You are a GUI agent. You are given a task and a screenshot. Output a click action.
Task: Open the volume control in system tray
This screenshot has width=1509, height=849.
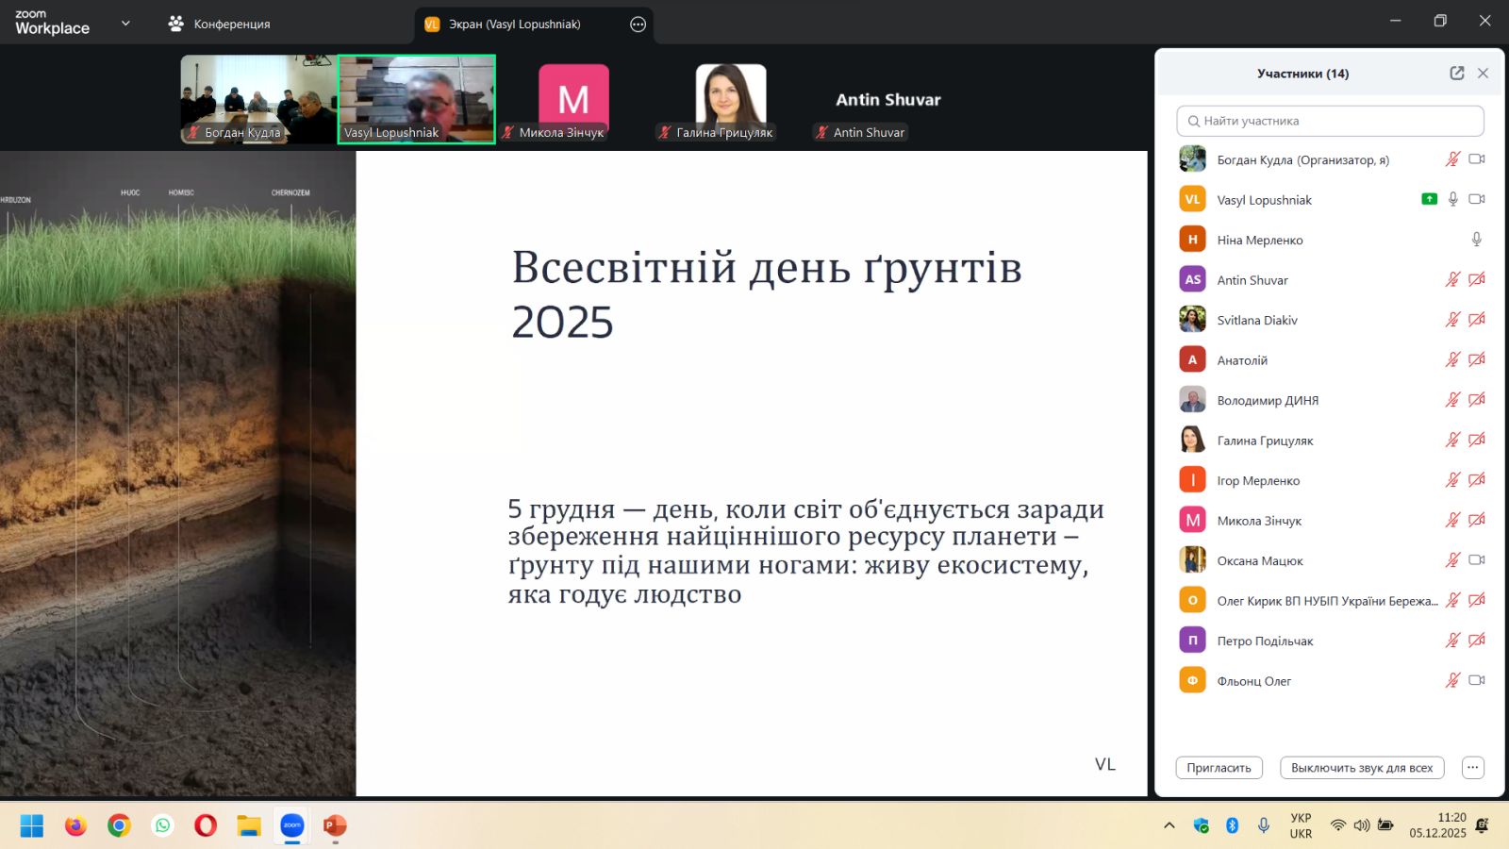point(1362,825)
